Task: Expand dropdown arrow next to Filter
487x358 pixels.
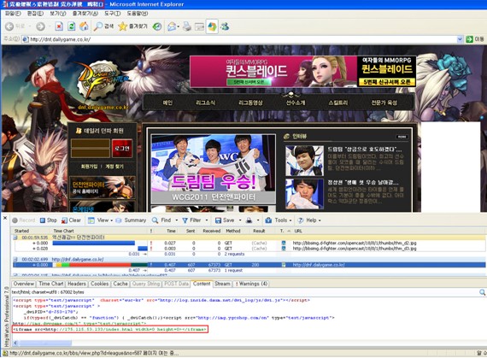Action: click(207, 220)
